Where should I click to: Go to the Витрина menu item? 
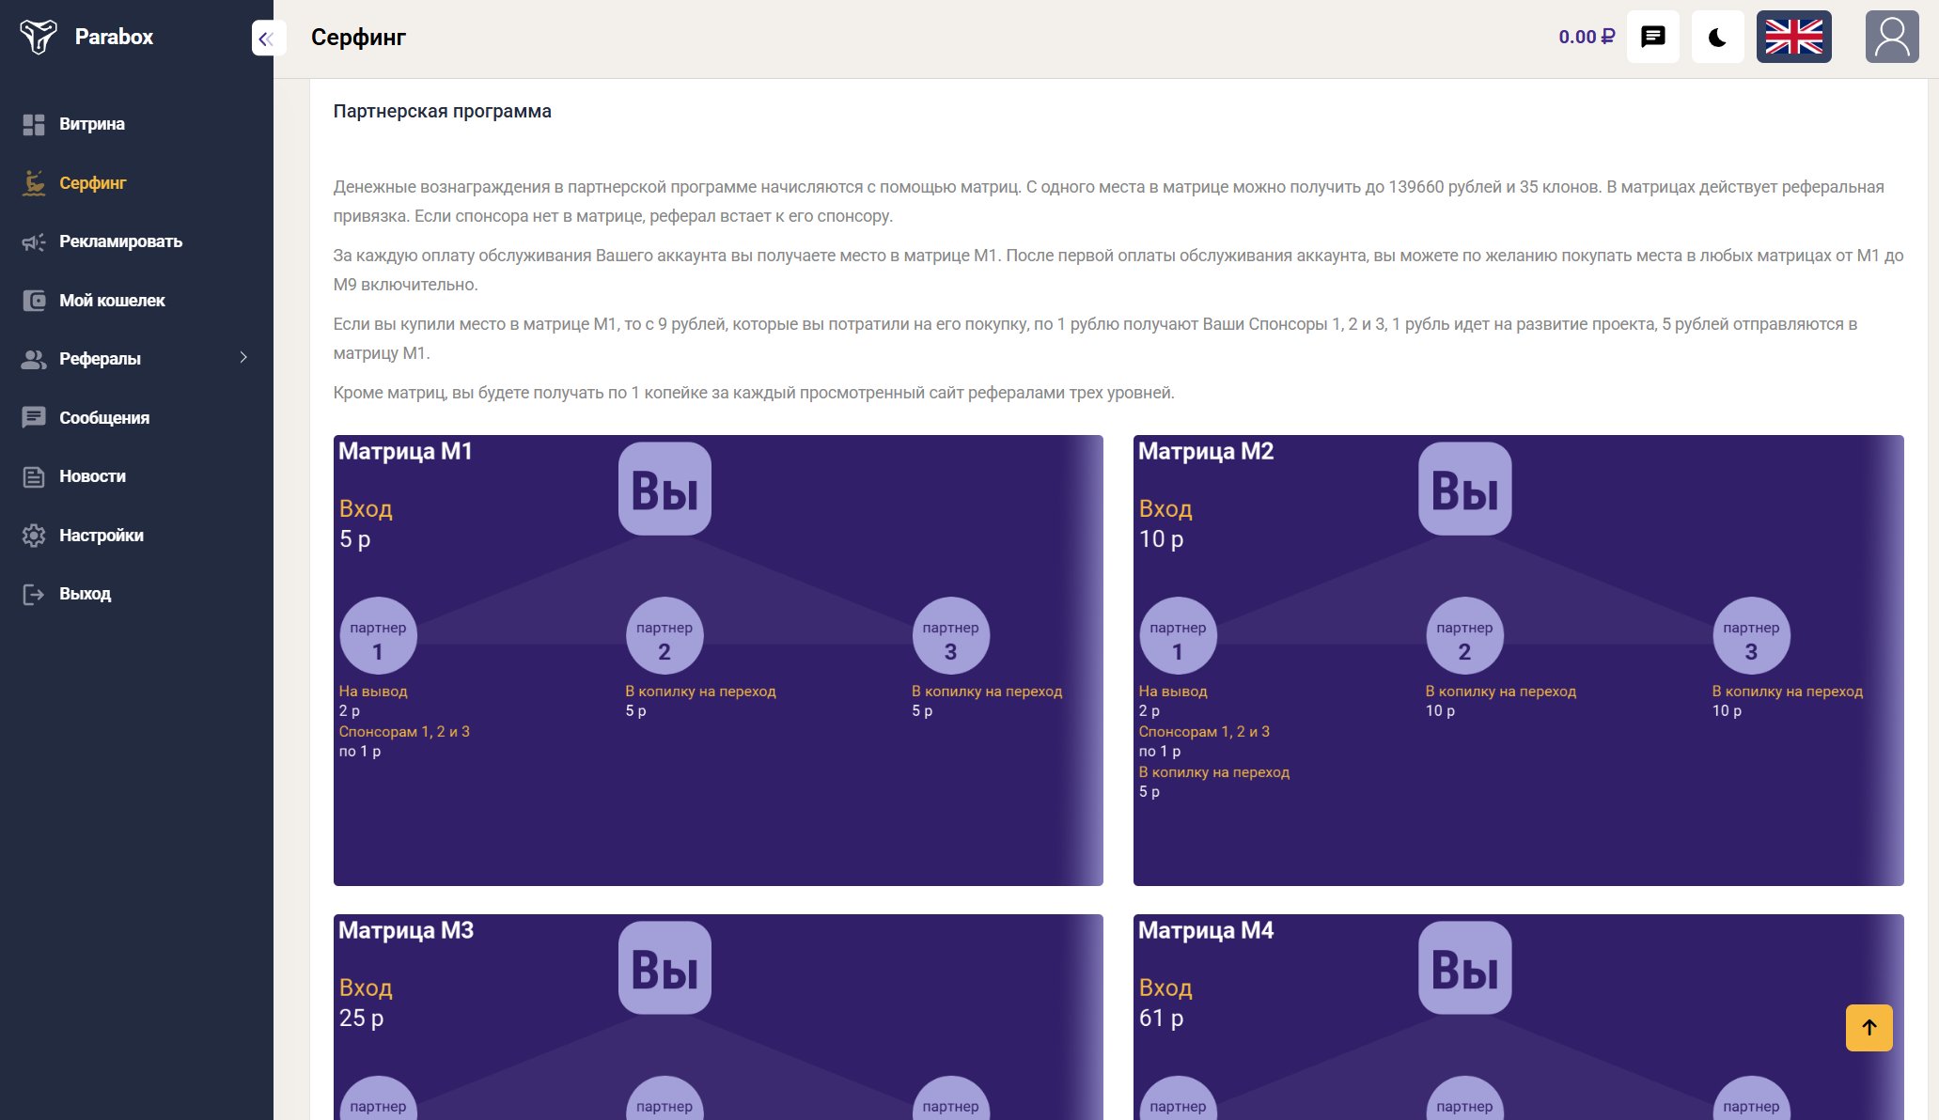(x=92, y=124)
